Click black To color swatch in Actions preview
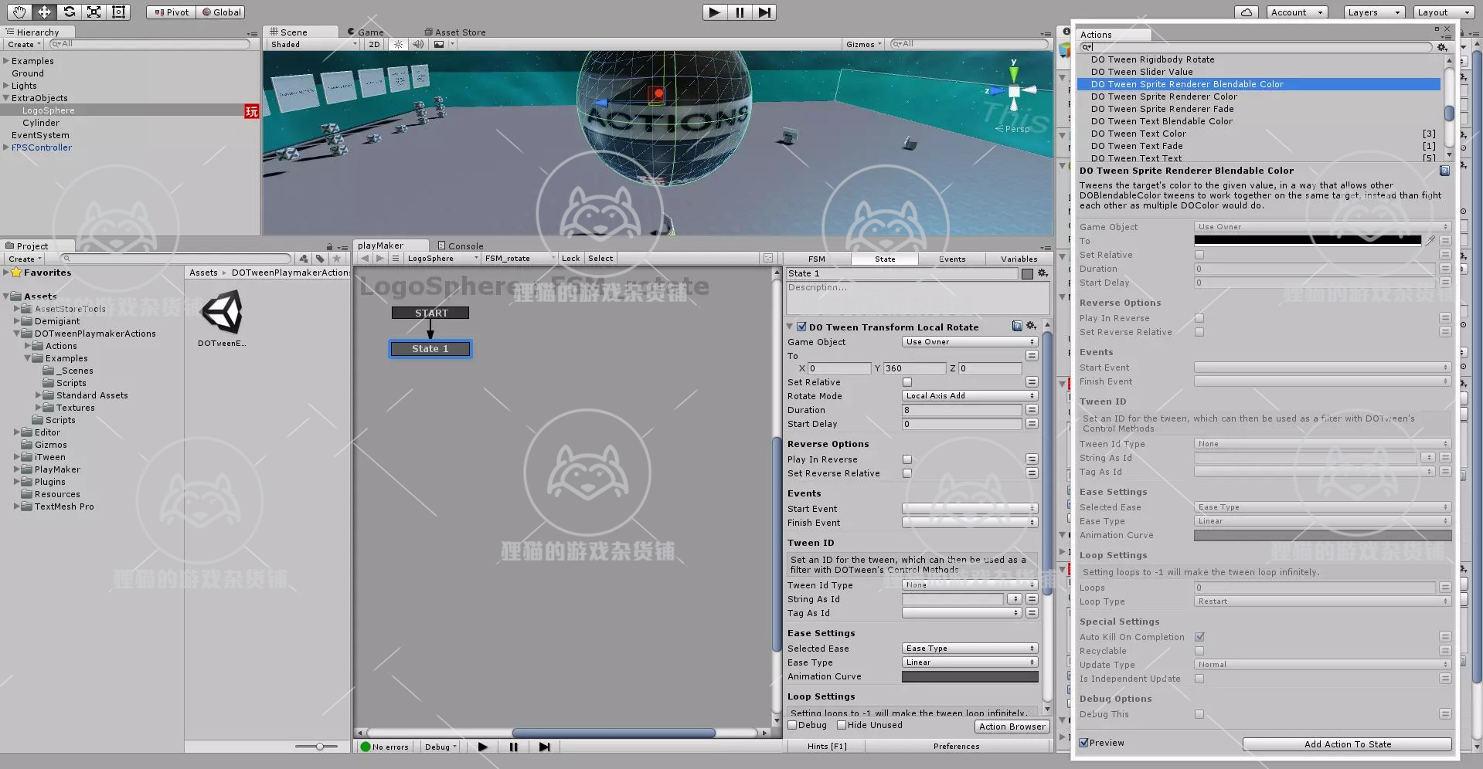Image resolution: width=1483 pixels, height=769 pixels. [x=1308, y=241]
